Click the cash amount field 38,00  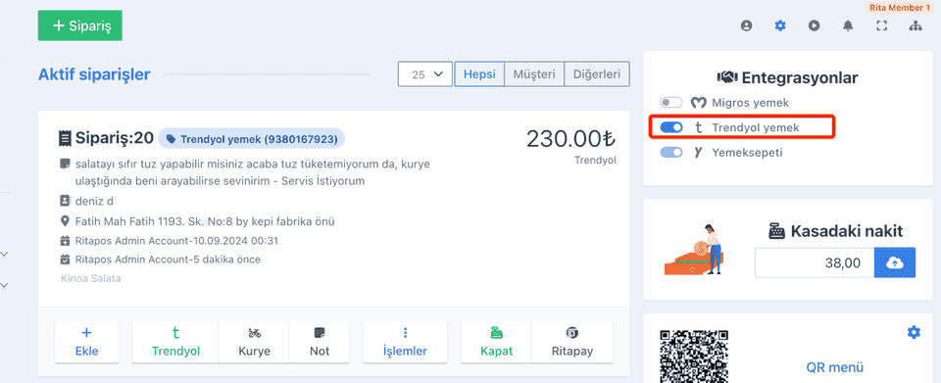(815, 263)
